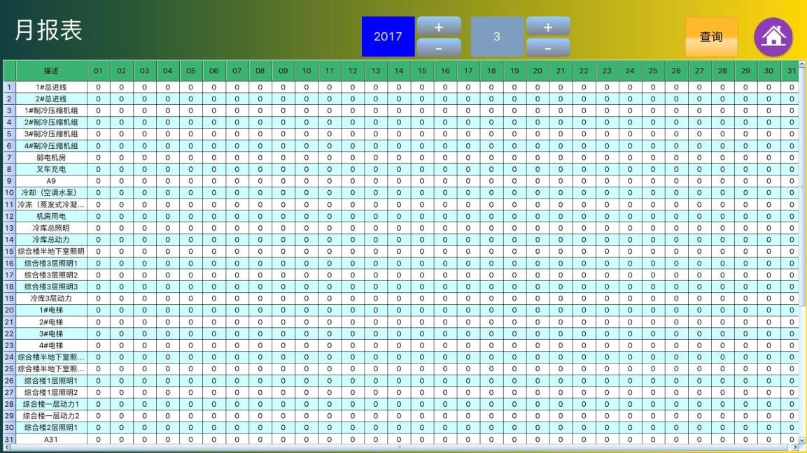Click the day 10 column header
This screenshot has width=807, height=453.
click(307, 71)
